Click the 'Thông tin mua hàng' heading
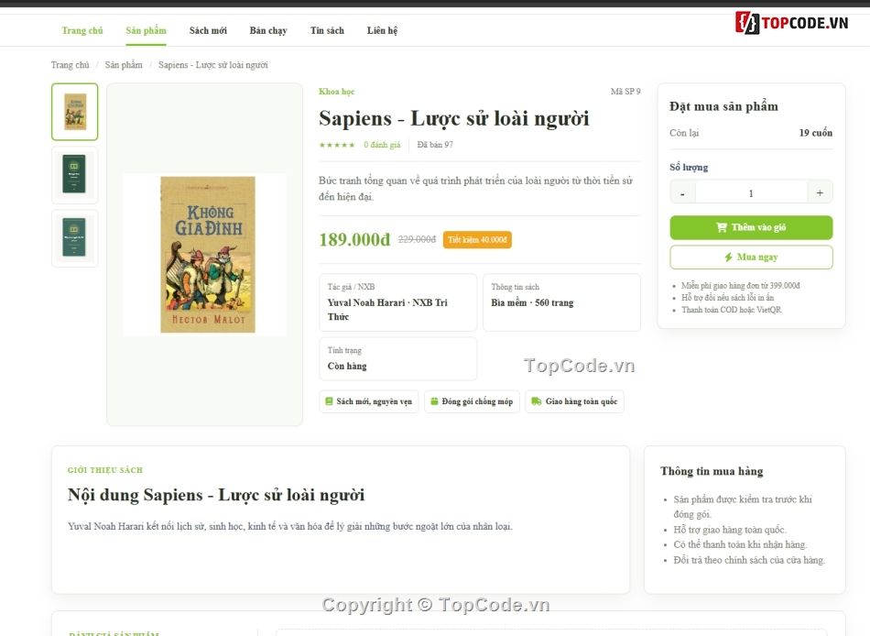This screenshot has width=870, height=636. pyautogui.click(x=712, y=471)
